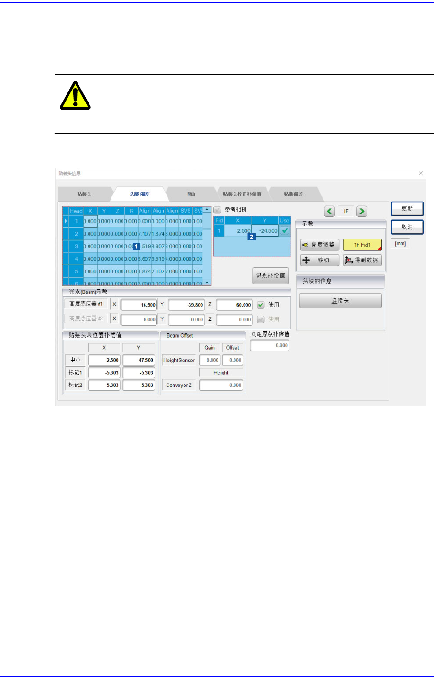The height and width of the screenshot is (682, 434).
Task: Click 高度感应器 #2 Y field
Action: tap(187, 319)
